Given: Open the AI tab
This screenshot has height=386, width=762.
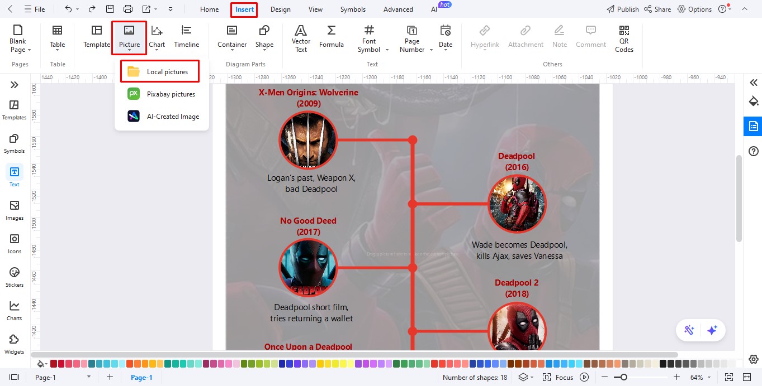Looking at the screenshot, I should (434, 9).
